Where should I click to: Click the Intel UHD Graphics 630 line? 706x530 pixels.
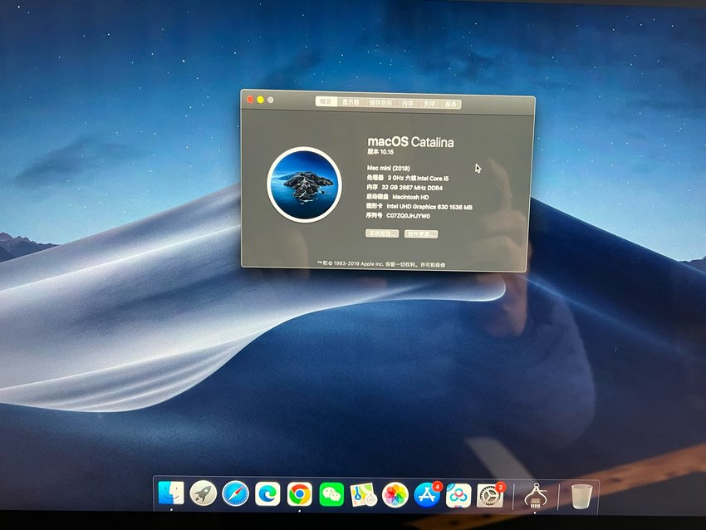point(419,207)
